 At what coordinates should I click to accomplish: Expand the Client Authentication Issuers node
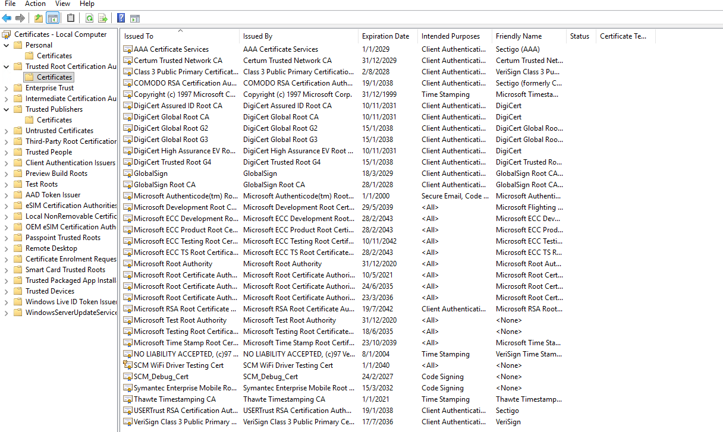click(x=7, y=163)
